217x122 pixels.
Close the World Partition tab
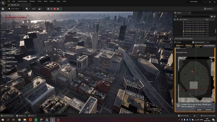(x=208, y=42)
